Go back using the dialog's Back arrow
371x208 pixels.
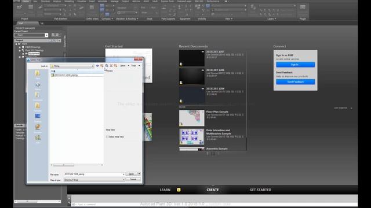point(97,65)
